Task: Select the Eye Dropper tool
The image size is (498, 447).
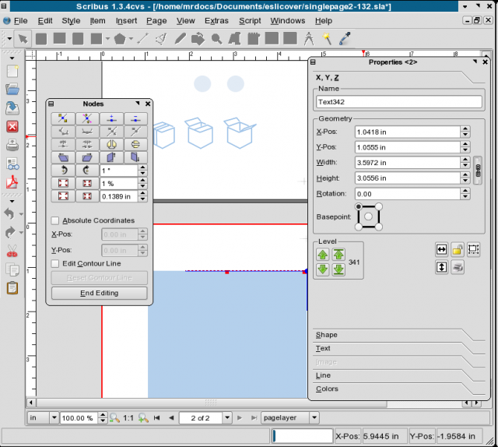Action: [x=344, y=37]
